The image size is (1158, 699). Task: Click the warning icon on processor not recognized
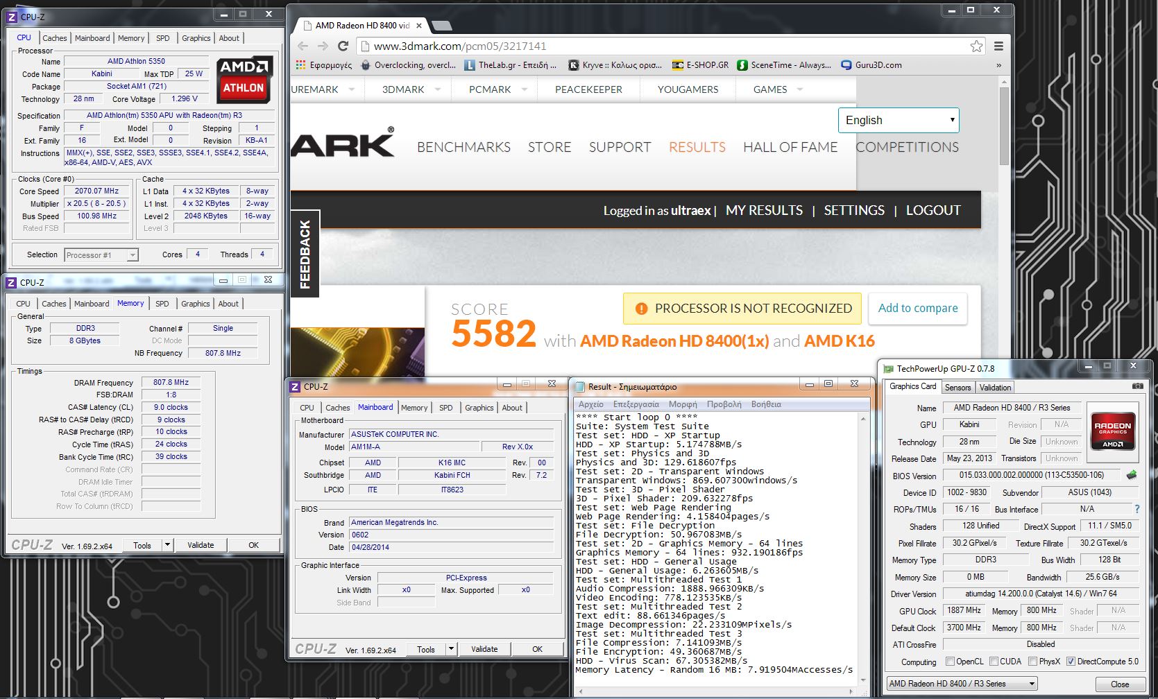pyautogui.click(x=641, y=309)
